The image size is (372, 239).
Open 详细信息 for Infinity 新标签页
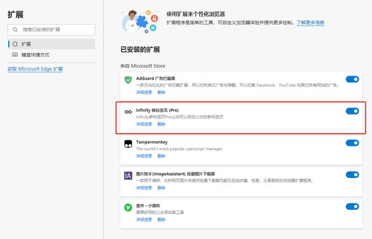144,124
